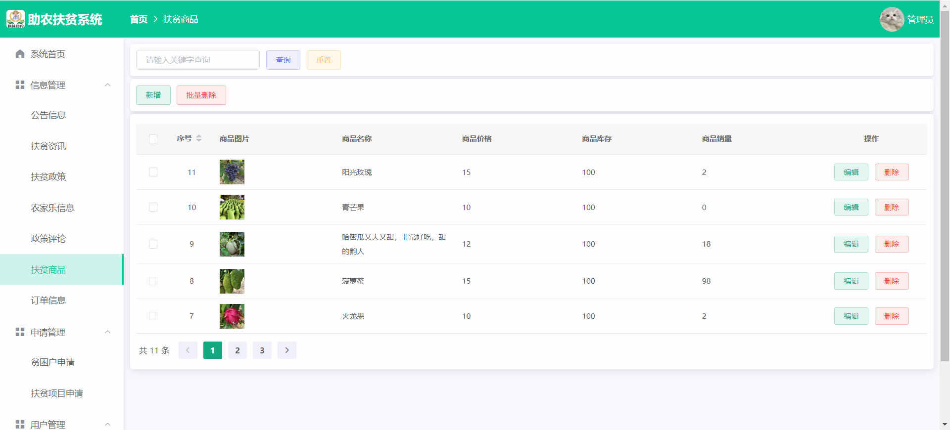Go to page 1
Image resolution: width=950 pixels, height=430 pixels.
(213, 350)
